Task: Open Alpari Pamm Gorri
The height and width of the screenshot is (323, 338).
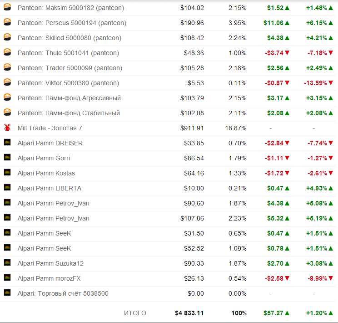Action: pos(44,158)
